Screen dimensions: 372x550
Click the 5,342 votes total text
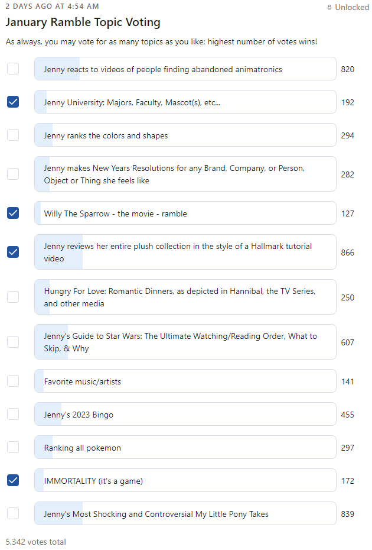click(x=36, y=542)
